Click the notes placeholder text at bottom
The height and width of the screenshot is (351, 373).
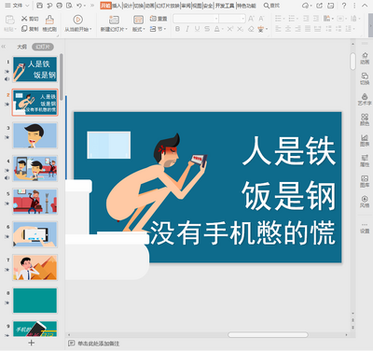[98, 344]
